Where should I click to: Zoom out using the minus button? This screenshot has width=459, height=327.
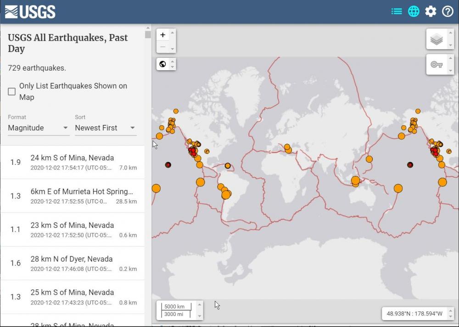click(x=163, y=47)
